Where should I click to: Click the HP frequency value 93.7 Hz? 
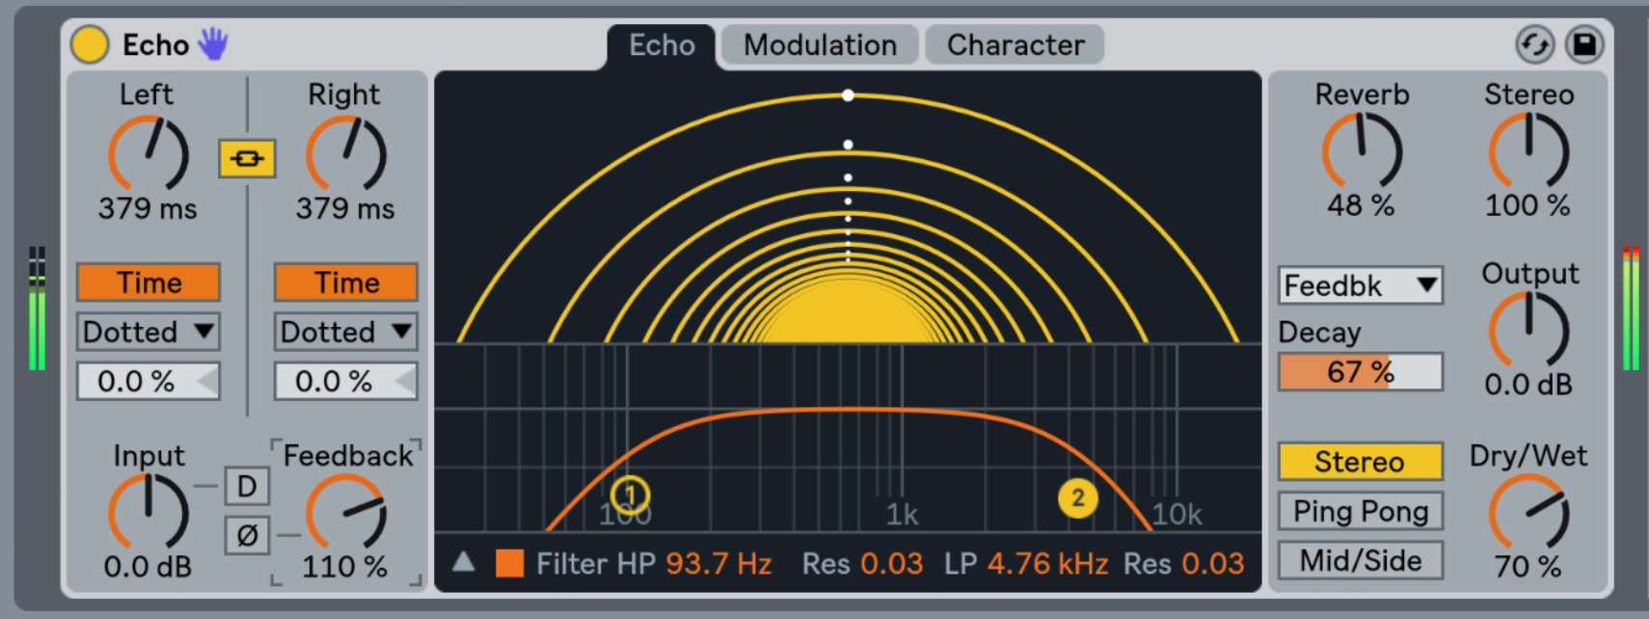(718, 563)
